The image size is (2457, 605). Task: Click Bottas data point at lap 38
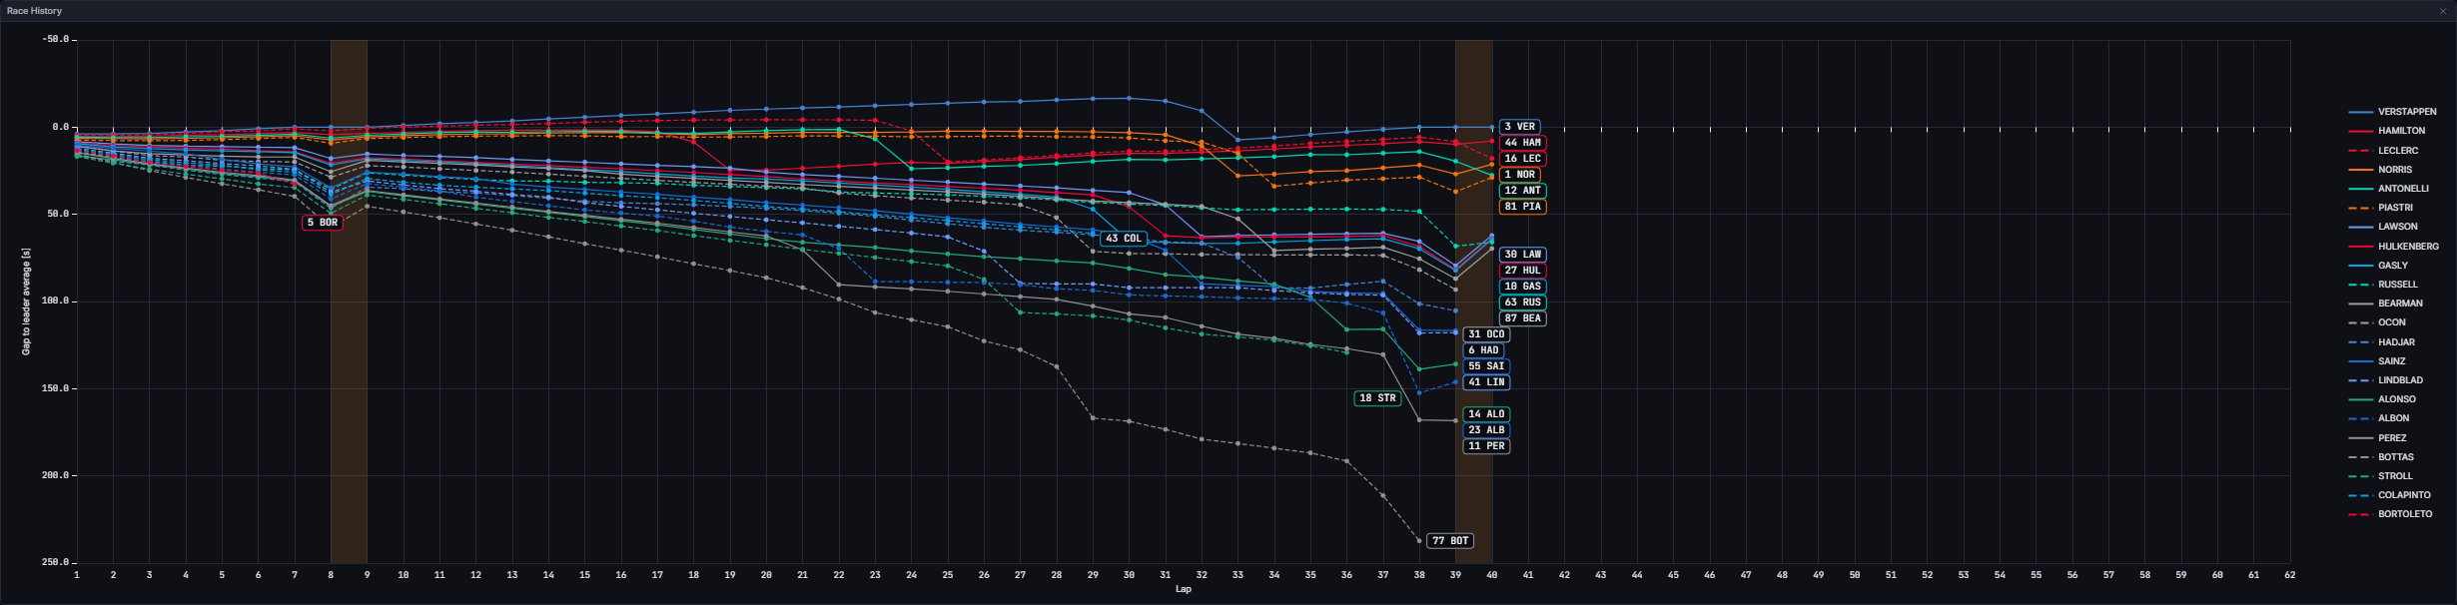pyautogui.click(x=1419, y=541)
